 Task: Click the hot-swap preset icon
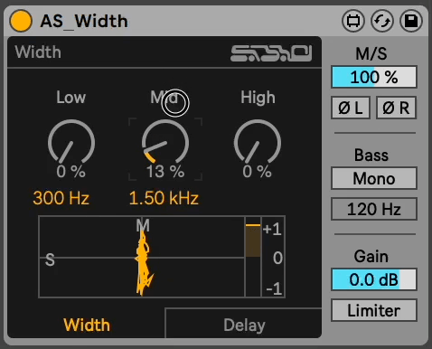point(382,21)
